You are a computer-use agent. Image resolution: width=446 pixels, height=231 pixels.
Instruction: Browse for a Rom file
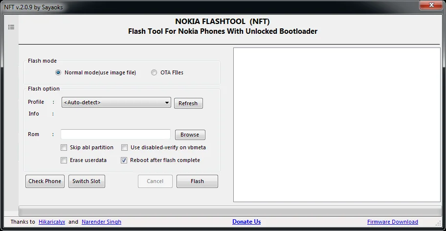190,135
